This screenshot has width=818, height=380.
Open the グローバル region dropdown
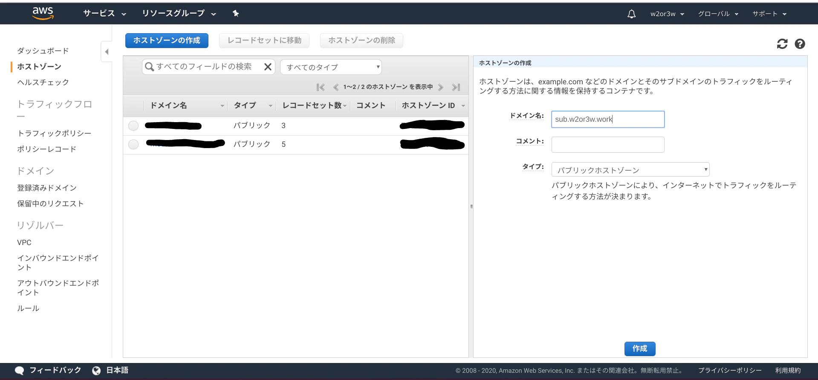click(718, 14)
